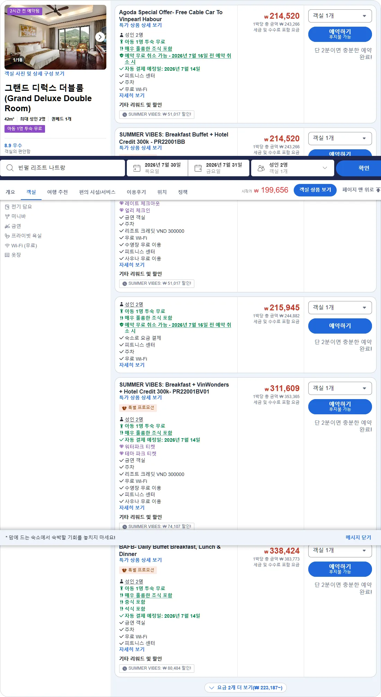
Task: Open room count dropdown for Agoda Special Offer
Action: [340, 16]
